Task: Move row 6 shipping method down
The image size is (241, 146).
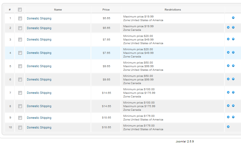Action: (233, 79)
